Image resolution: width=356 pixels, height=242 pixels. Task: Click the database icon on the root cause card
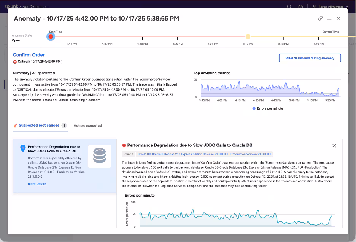click(x=99, y=156)
